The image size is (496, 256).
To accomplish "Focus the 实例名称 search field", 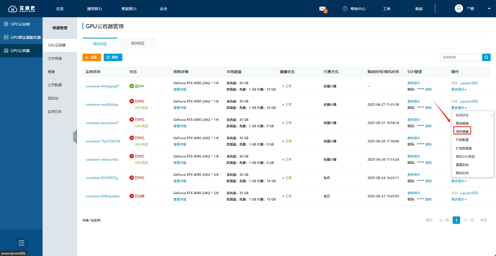I will [x=461, y=57].
